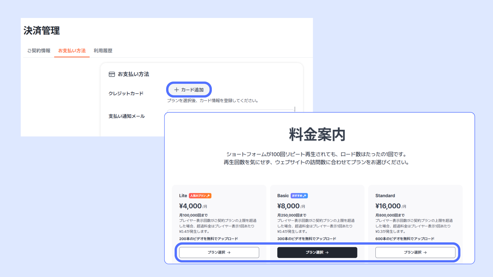Screen dimensions: 493x277
Task: Click the 料金案内 heading
Action: [x=317, y=134]
